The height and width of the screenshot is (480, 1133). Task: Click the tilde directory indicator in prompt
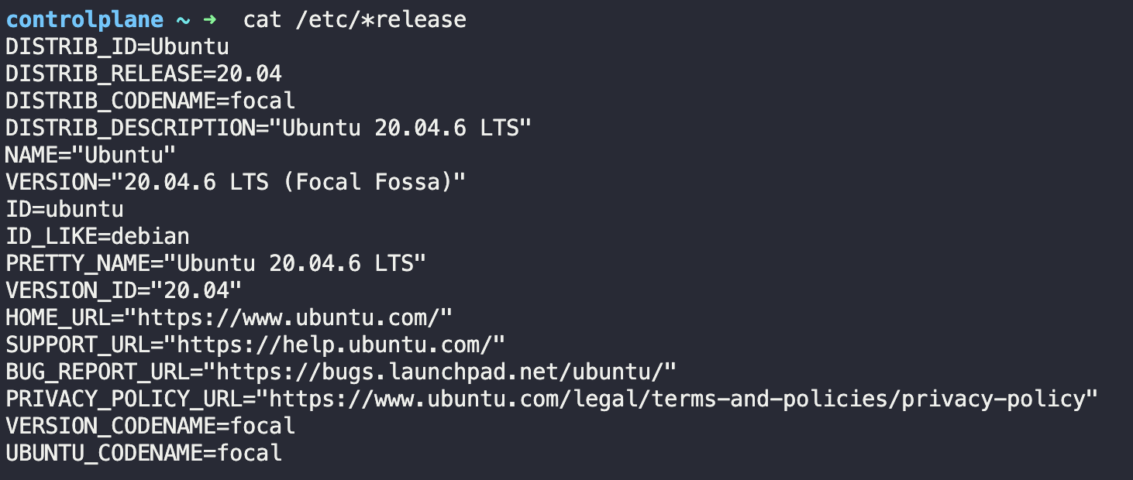pos(184,20)
